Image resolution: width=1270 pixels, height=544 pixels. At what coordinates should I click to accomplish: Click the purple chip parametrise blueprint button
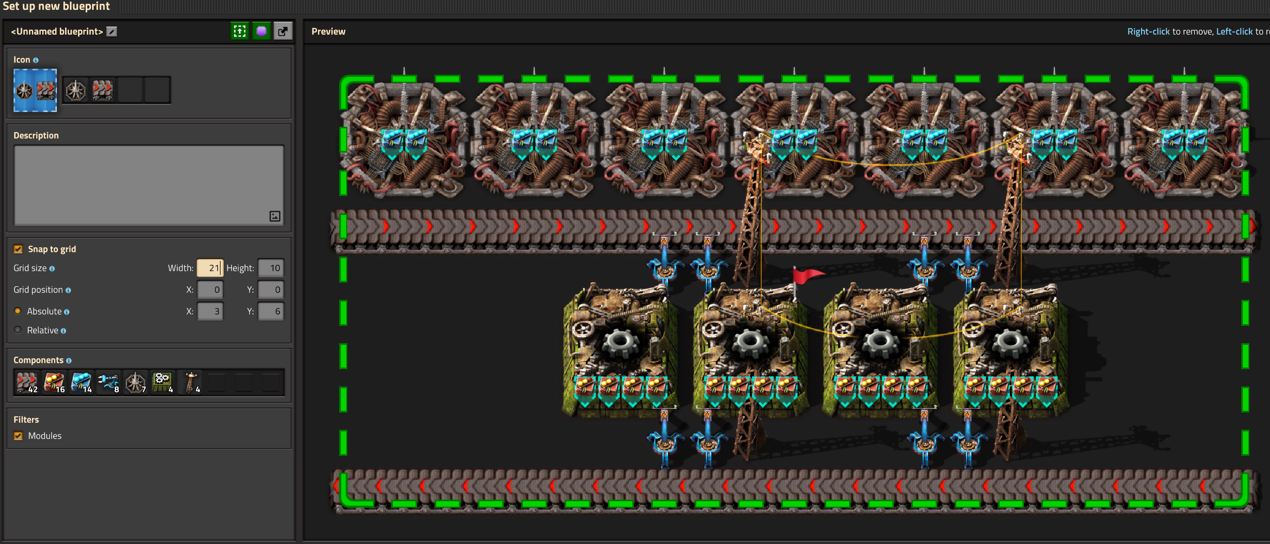click(261, 31)
